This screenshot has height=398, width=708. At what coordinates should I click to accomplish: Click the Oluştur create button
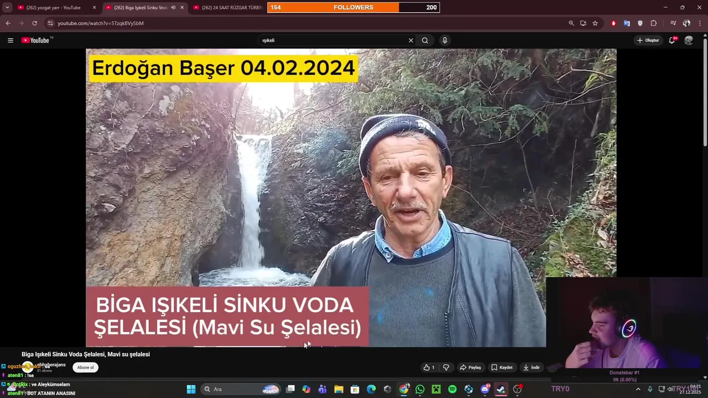[x=648, y=40]
